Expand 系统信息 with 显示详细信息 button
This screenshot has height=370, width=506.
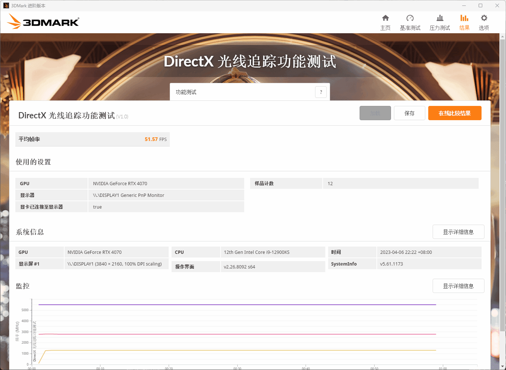[459, 232]
